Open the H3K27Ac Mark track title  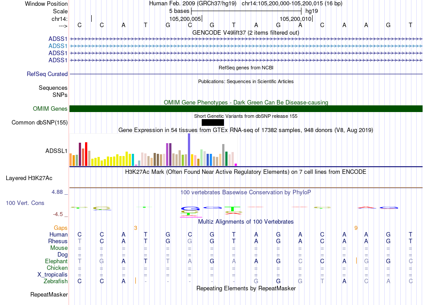point(245,172)
